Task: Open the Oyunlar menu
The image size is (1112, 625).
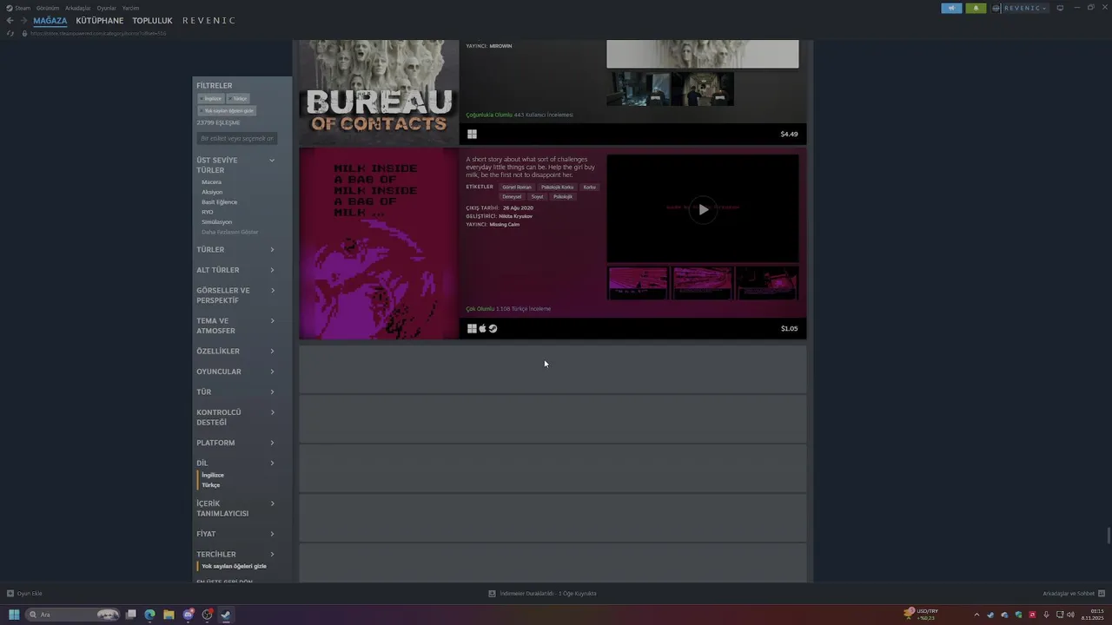Action: point(106,8)
